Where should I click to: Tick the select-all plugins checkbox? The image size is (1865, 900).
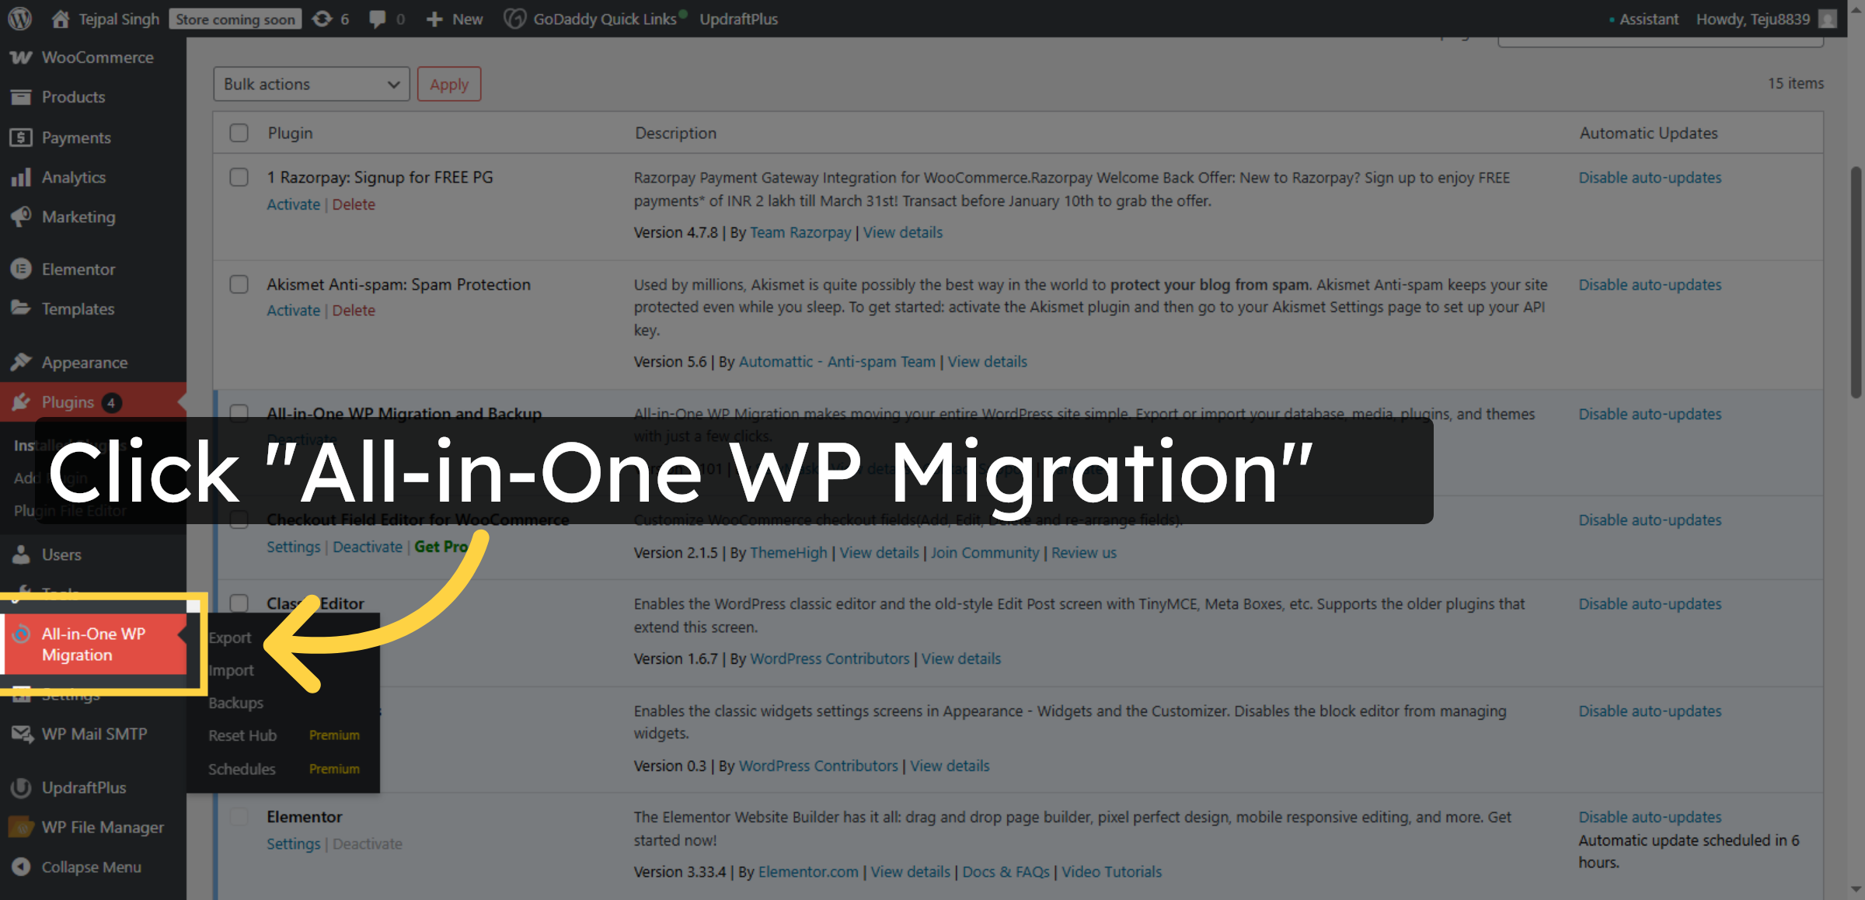(x=239, y=133)
